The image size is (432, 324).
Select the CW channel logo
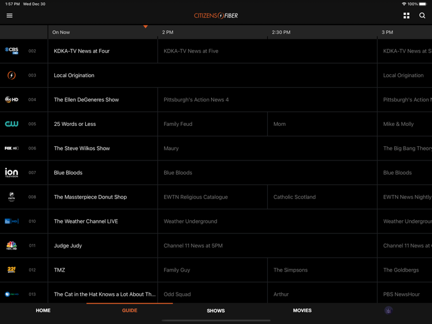coord(12,123)
